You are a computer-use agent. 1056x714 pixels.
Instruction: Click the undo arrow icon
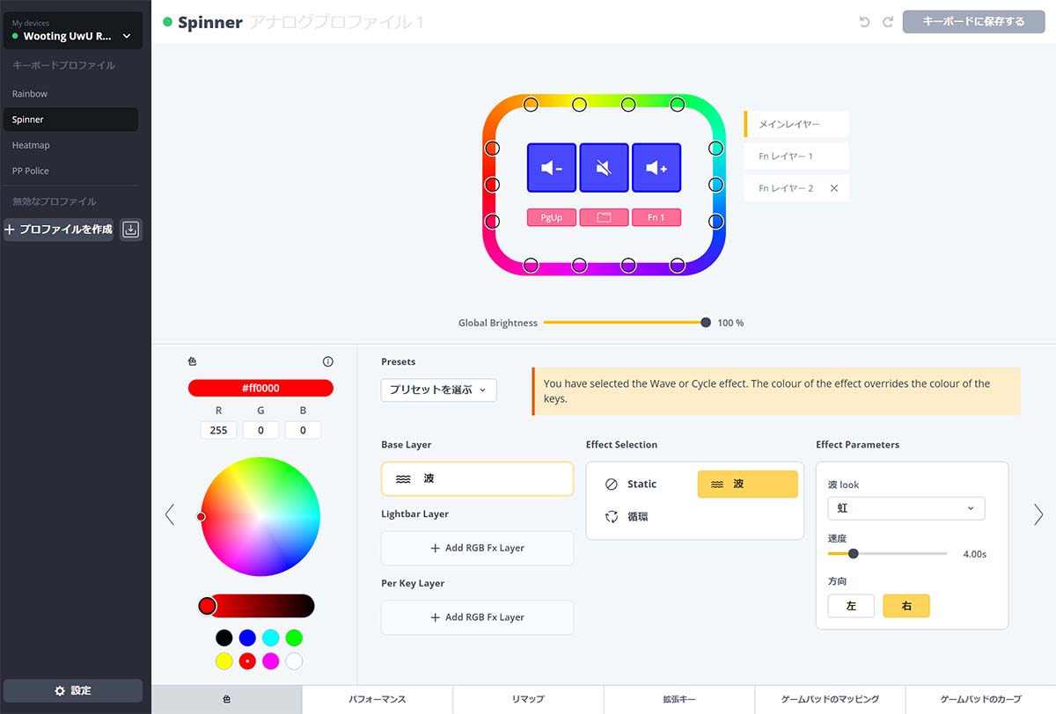tap(865, 22)
